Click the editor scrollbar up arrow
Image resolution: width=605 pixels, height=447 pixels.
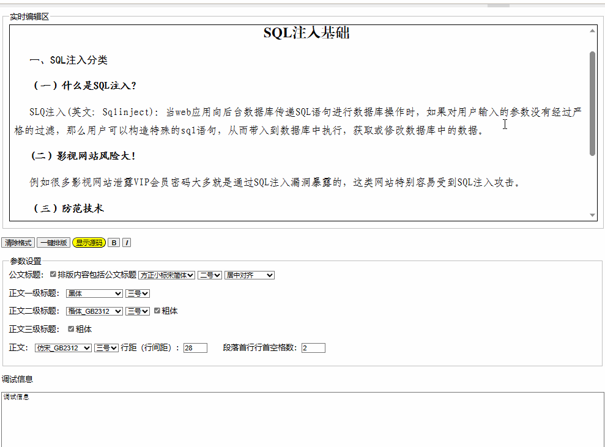(592, 31)
